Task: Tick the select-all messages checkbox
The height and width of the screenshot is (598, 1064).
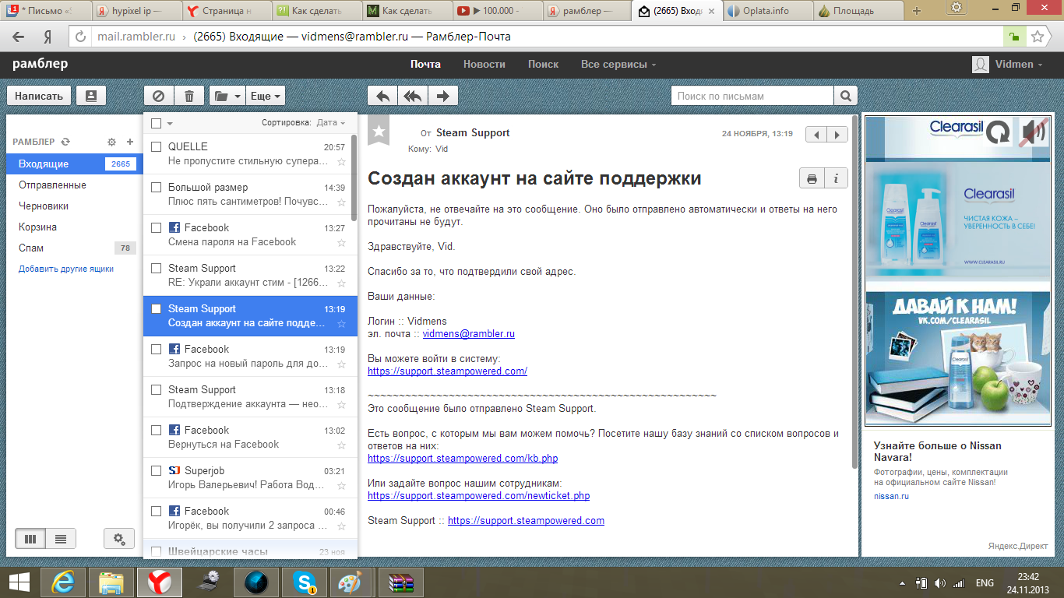Action: coord(156,123)
